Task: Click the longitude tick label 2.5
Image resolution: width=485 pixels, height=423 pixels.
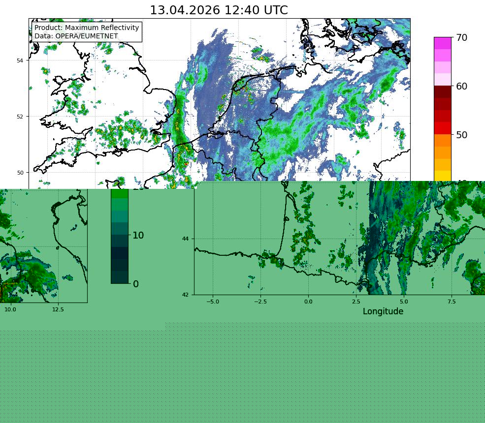Action: [356, 302]
